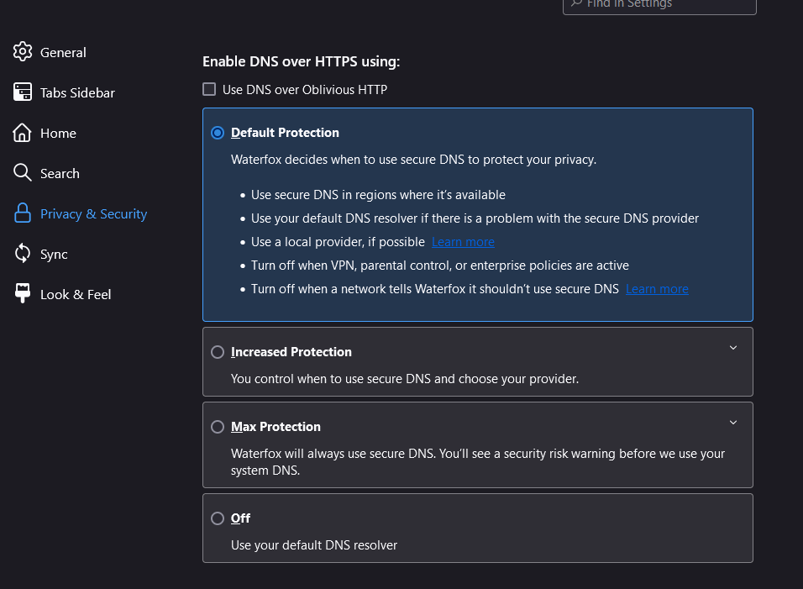Image resolution: width=803 pixels, height=589 pixels.
Task: Select the Off radio button
Action: 218,518
